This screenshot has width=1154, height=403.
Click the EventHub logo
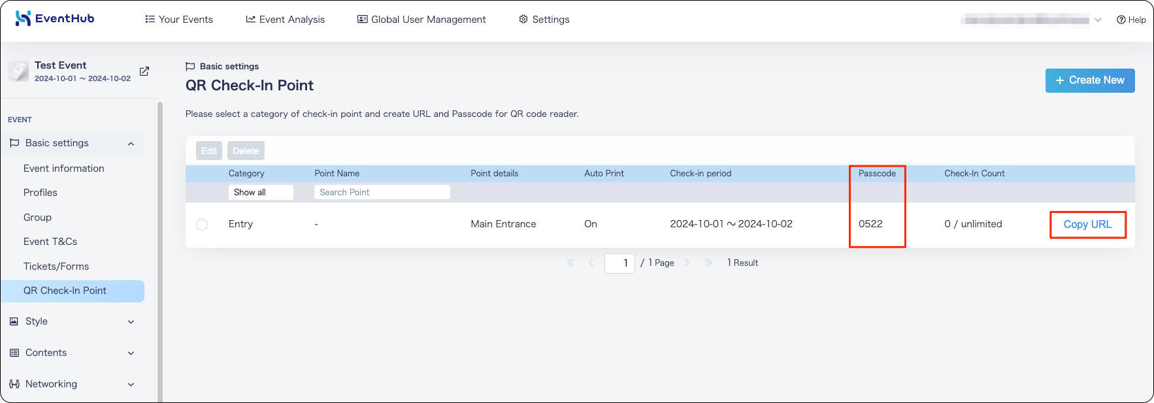(x=55, y=18)
